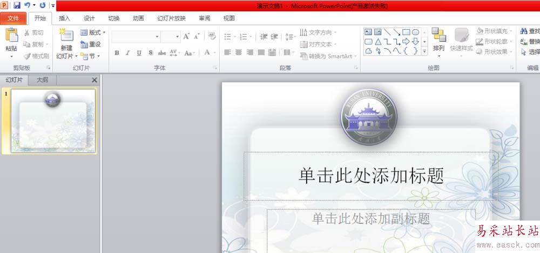The image size is (540, 253).
Task: Click the increase indent icon
Action: click(274, 37)
